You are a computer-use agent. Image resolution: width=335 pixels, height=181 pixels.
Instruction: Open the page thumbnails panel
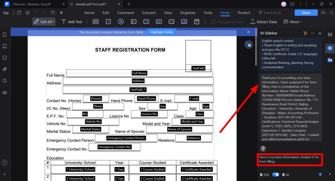pyautogui.click(x=5, y=35)
